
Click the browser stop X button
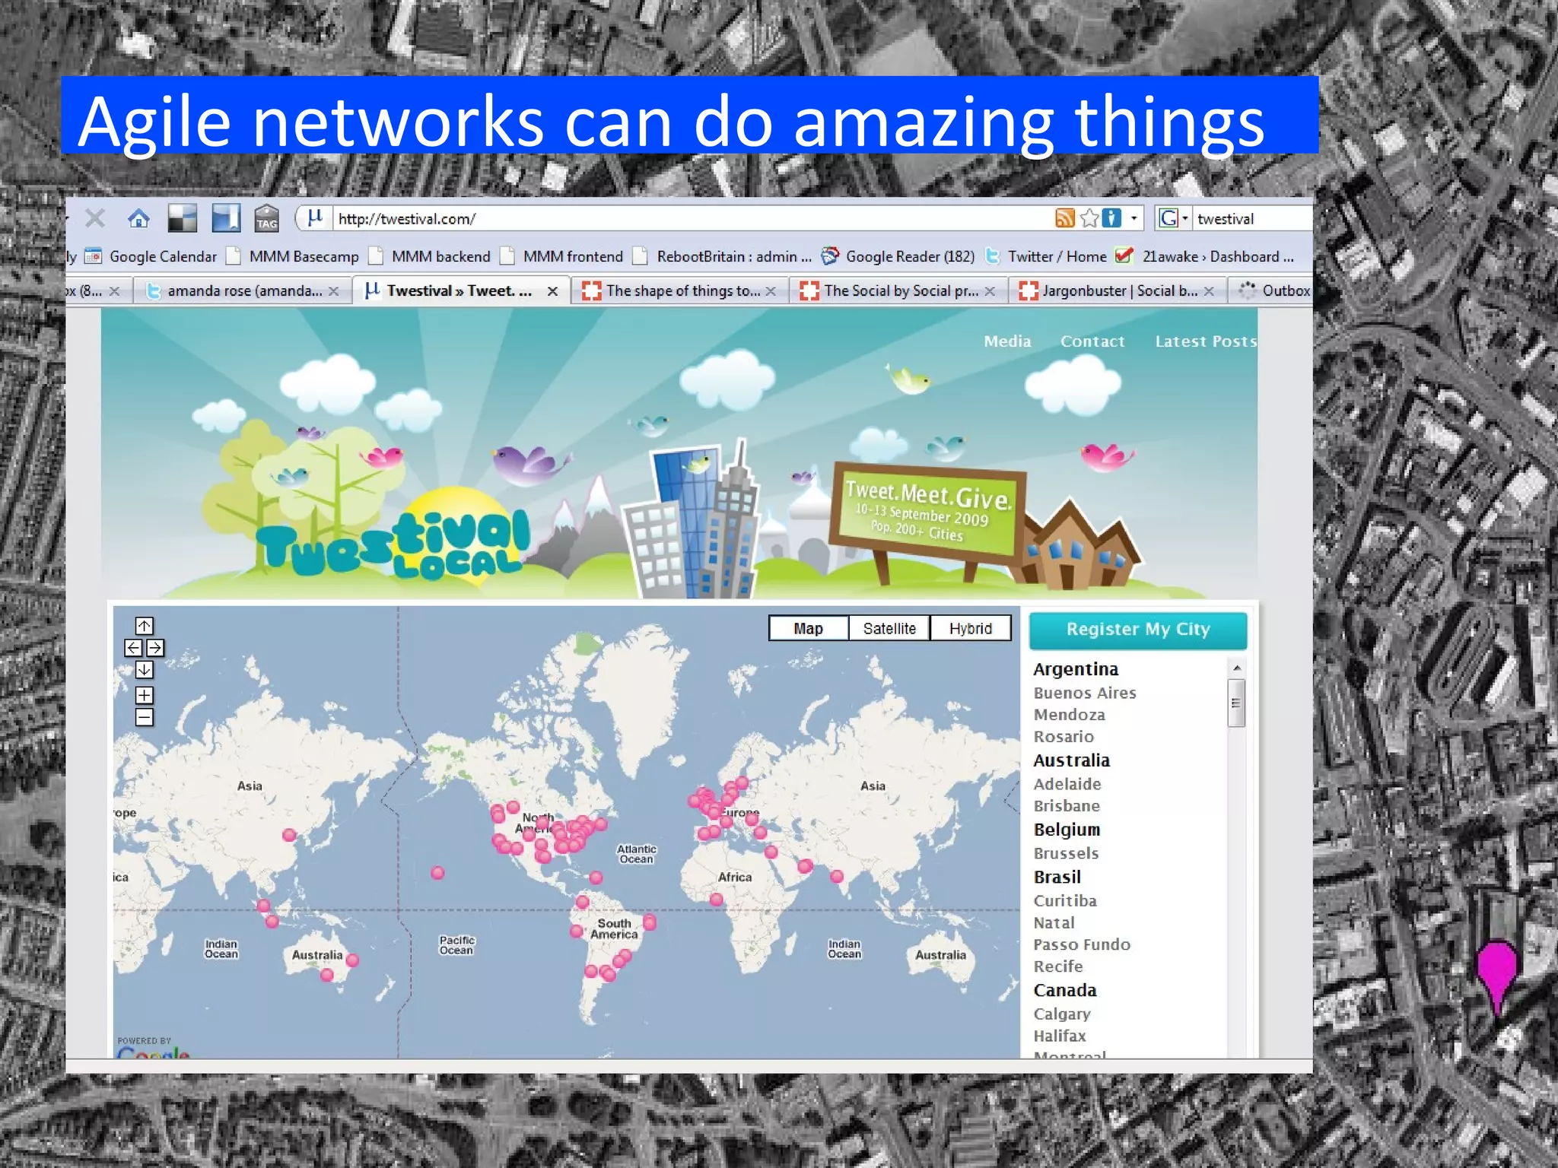pos(95,219)
